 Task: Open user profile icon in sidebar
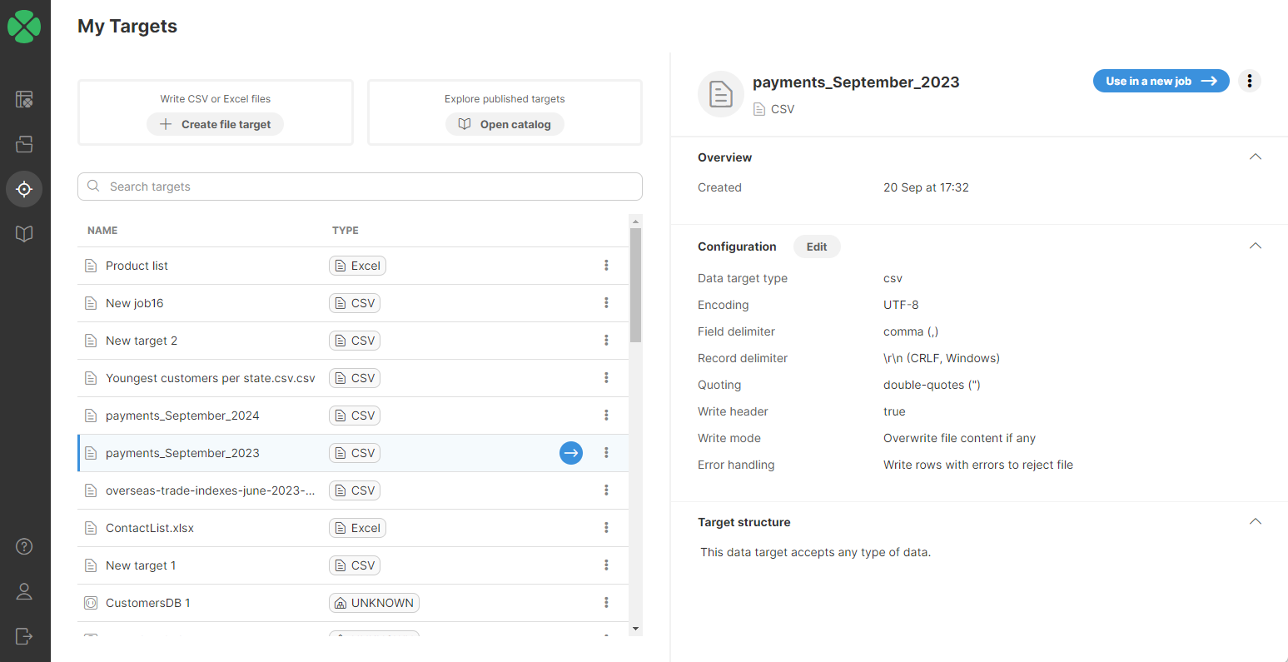coord(24,591)
